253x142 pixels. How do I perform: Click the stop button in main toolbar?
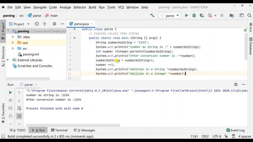pyautogui.click(x=222, y=15)
